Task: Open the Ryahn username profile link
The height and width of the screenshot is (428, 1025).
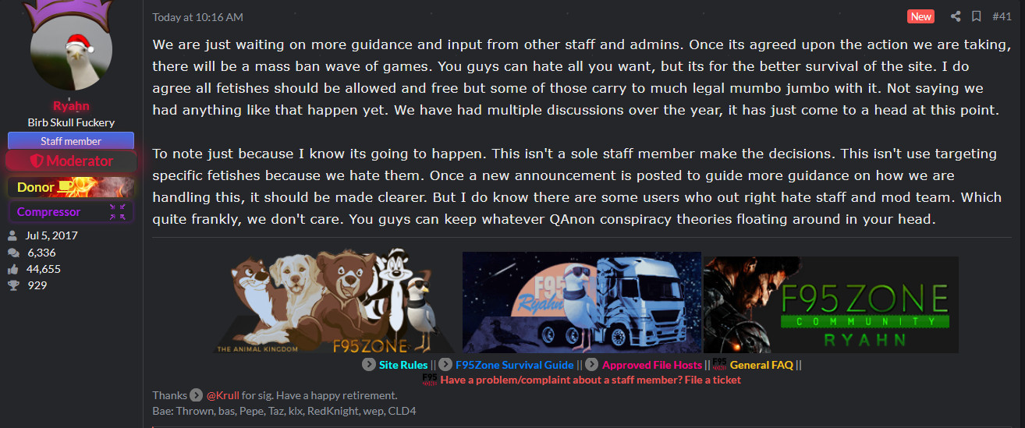Action: pyautogui.click(x=71, y=106)
